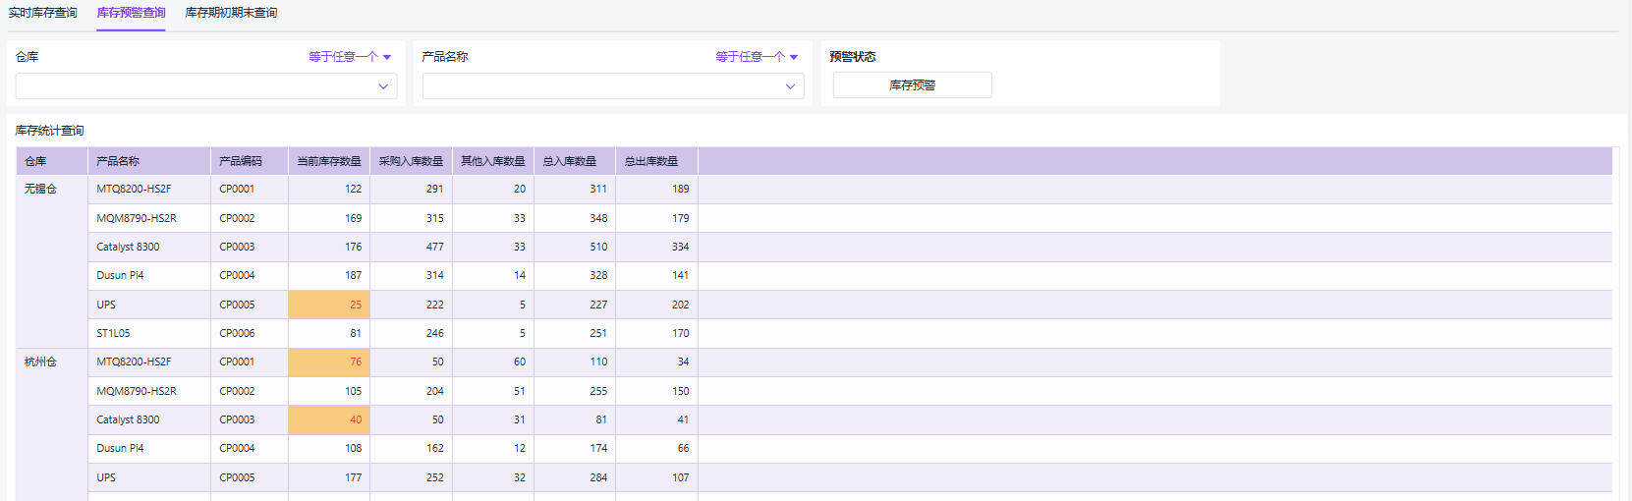This screenshot has height=501, width=1632.
Task: Click the 总出库数量 column header
Action: coord(656,161)
